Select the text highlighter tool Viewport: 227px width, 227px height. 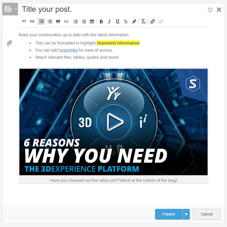[134, 21]
